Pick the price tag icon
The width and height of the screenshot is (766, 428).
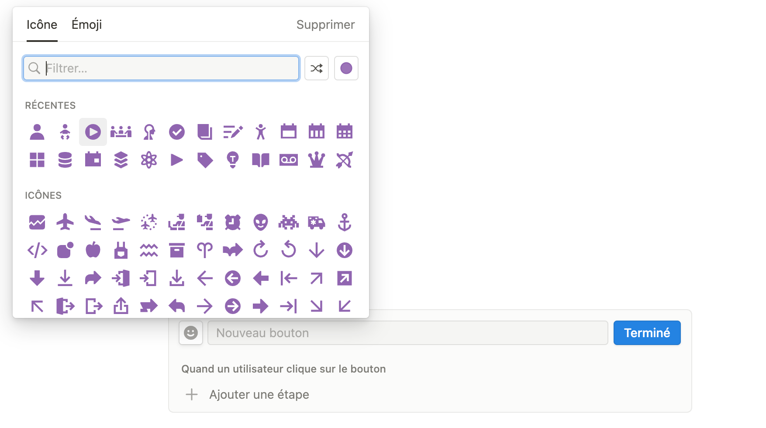point(205,160)
